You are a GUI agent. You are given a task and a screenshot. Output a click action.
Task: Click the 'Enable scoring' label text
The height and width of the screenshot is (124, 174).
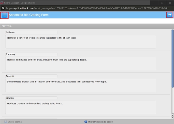[15, 122]
